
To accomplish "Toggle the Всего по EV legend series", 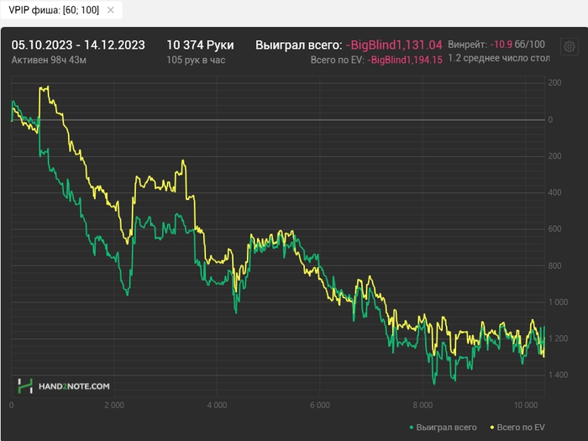I will (517, 427).
